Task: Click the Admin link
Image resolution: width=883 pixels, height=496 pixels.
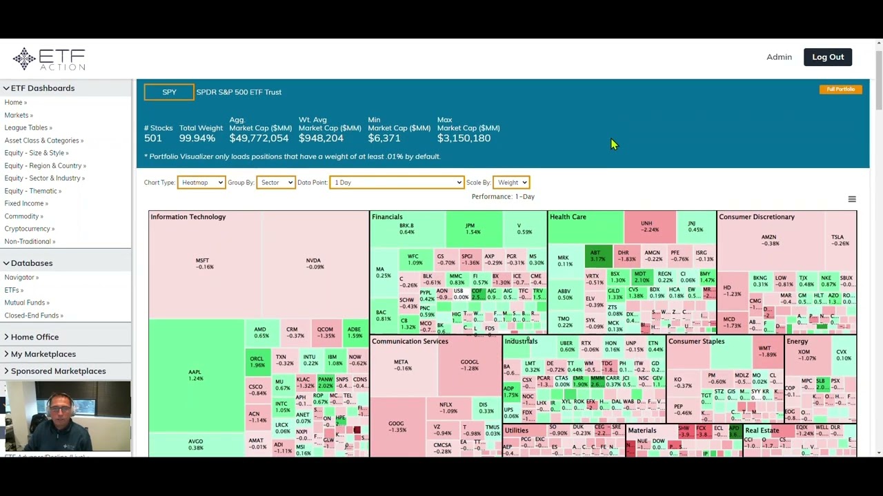Action: (x=779, y=57)
